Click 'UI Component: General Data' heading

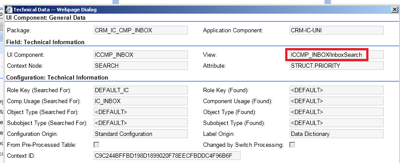(x=46, y=18)
